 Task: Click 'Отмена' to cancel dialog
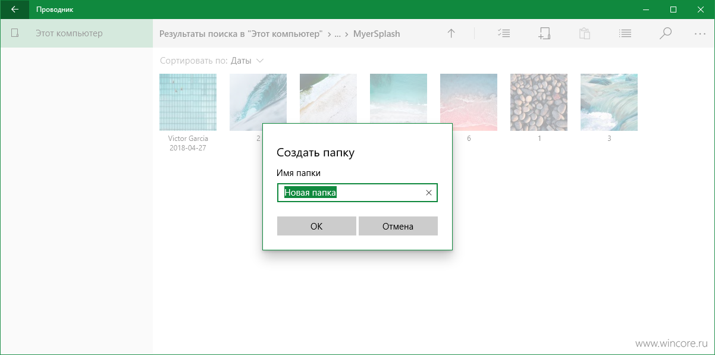(x=398, y=226)
